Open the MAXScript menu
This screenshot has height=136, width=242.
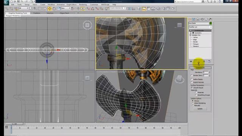point(105,5)
